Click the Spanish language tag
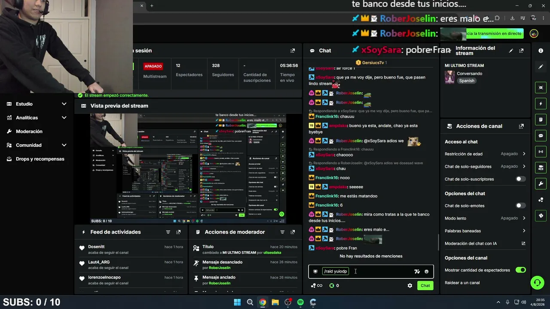This screenshot has height=309, width=550. tap(467, 81)
